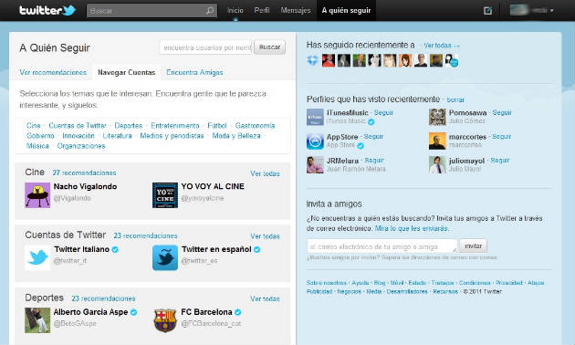Switch to Encuentra Amigos tab

[x=194, y=72]
